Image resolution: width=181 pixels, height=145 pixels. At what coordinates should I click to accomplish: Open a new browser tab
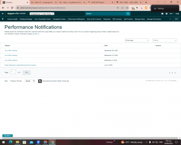(x=146, y=2)
